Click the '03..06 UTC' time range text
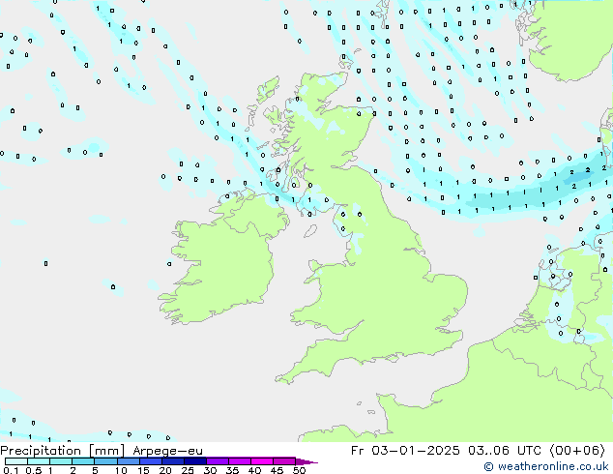The height and width of the screenshot is (474, 613). pos(505,451)
